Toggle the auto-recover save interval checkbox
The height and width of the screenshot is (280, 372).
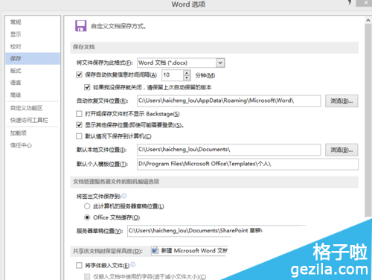[x=79, y=74]
